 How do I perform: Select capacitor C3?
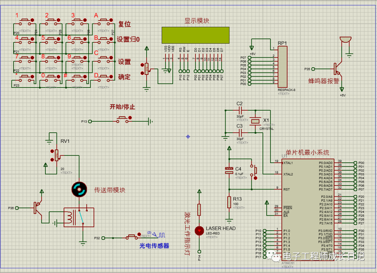pos(241,133)
